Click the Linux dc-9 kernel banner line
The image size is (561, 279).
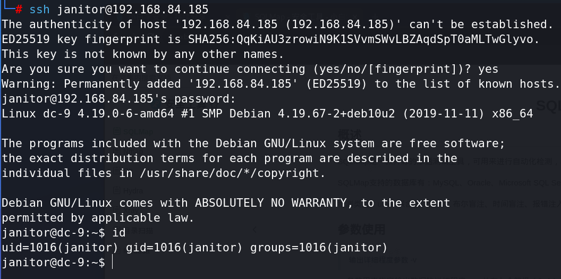(267, 113)
